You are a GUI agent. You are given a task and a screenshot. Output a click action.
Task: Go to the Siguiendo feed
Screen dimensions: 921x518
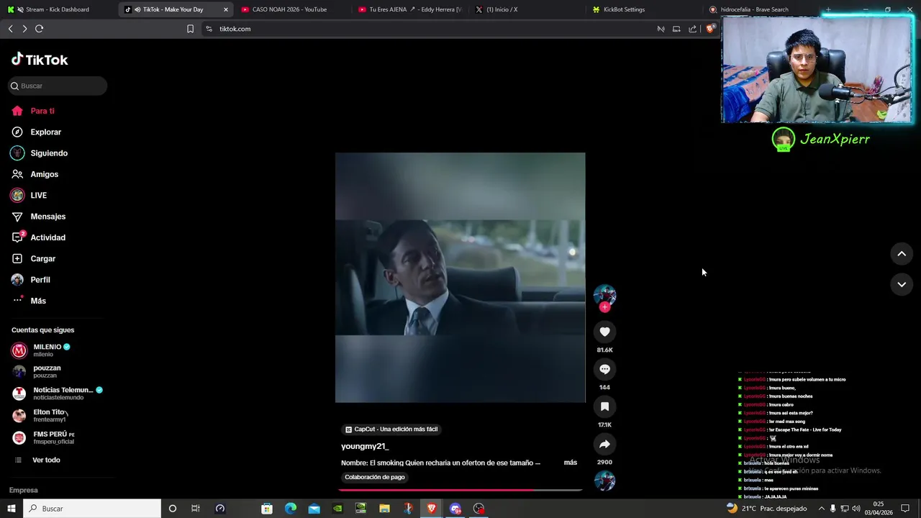coord(40,153)
